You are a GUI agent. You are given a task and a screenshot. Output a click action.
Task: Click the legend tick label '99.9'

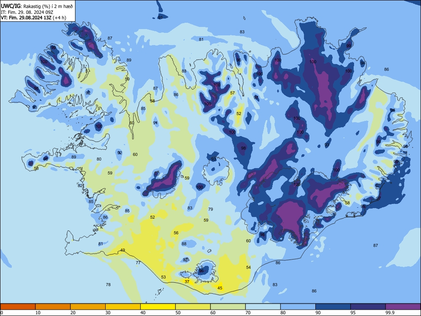(390, 313)
